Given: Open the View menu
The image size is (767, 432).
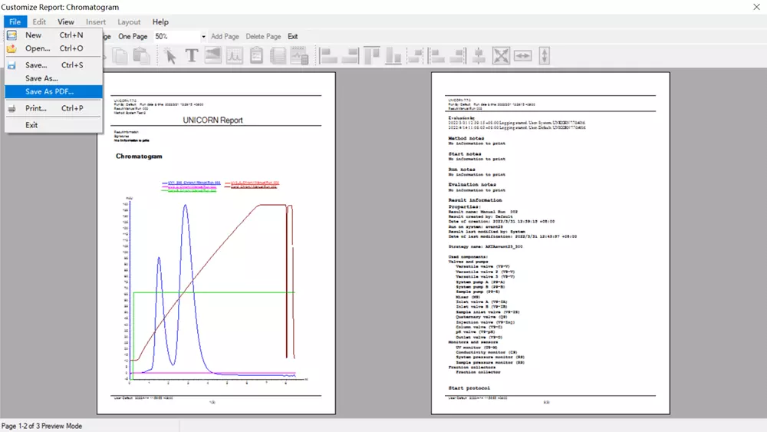Looking at the screenshot, I should [66, 22].
